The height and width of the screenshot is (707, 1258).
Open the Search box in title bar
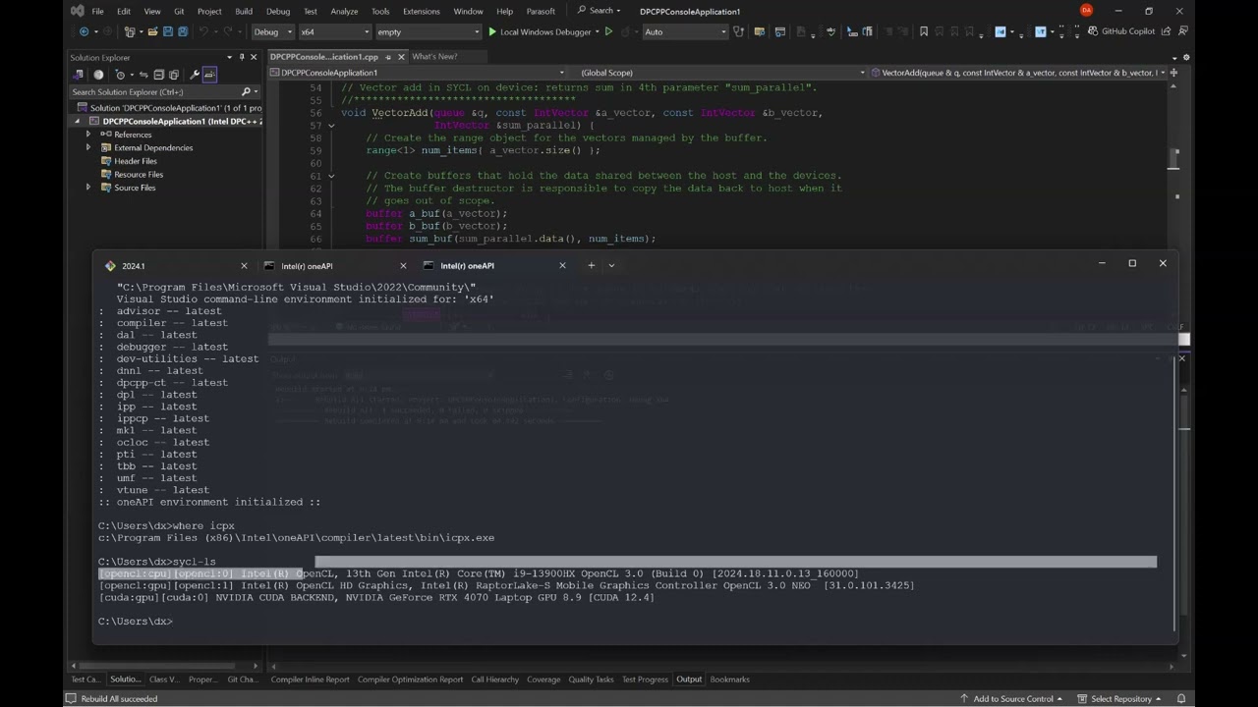click(599, 11)
